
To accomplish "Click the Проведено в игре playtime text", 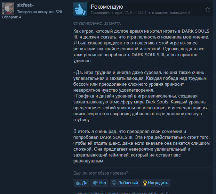I will coord(140,12).
